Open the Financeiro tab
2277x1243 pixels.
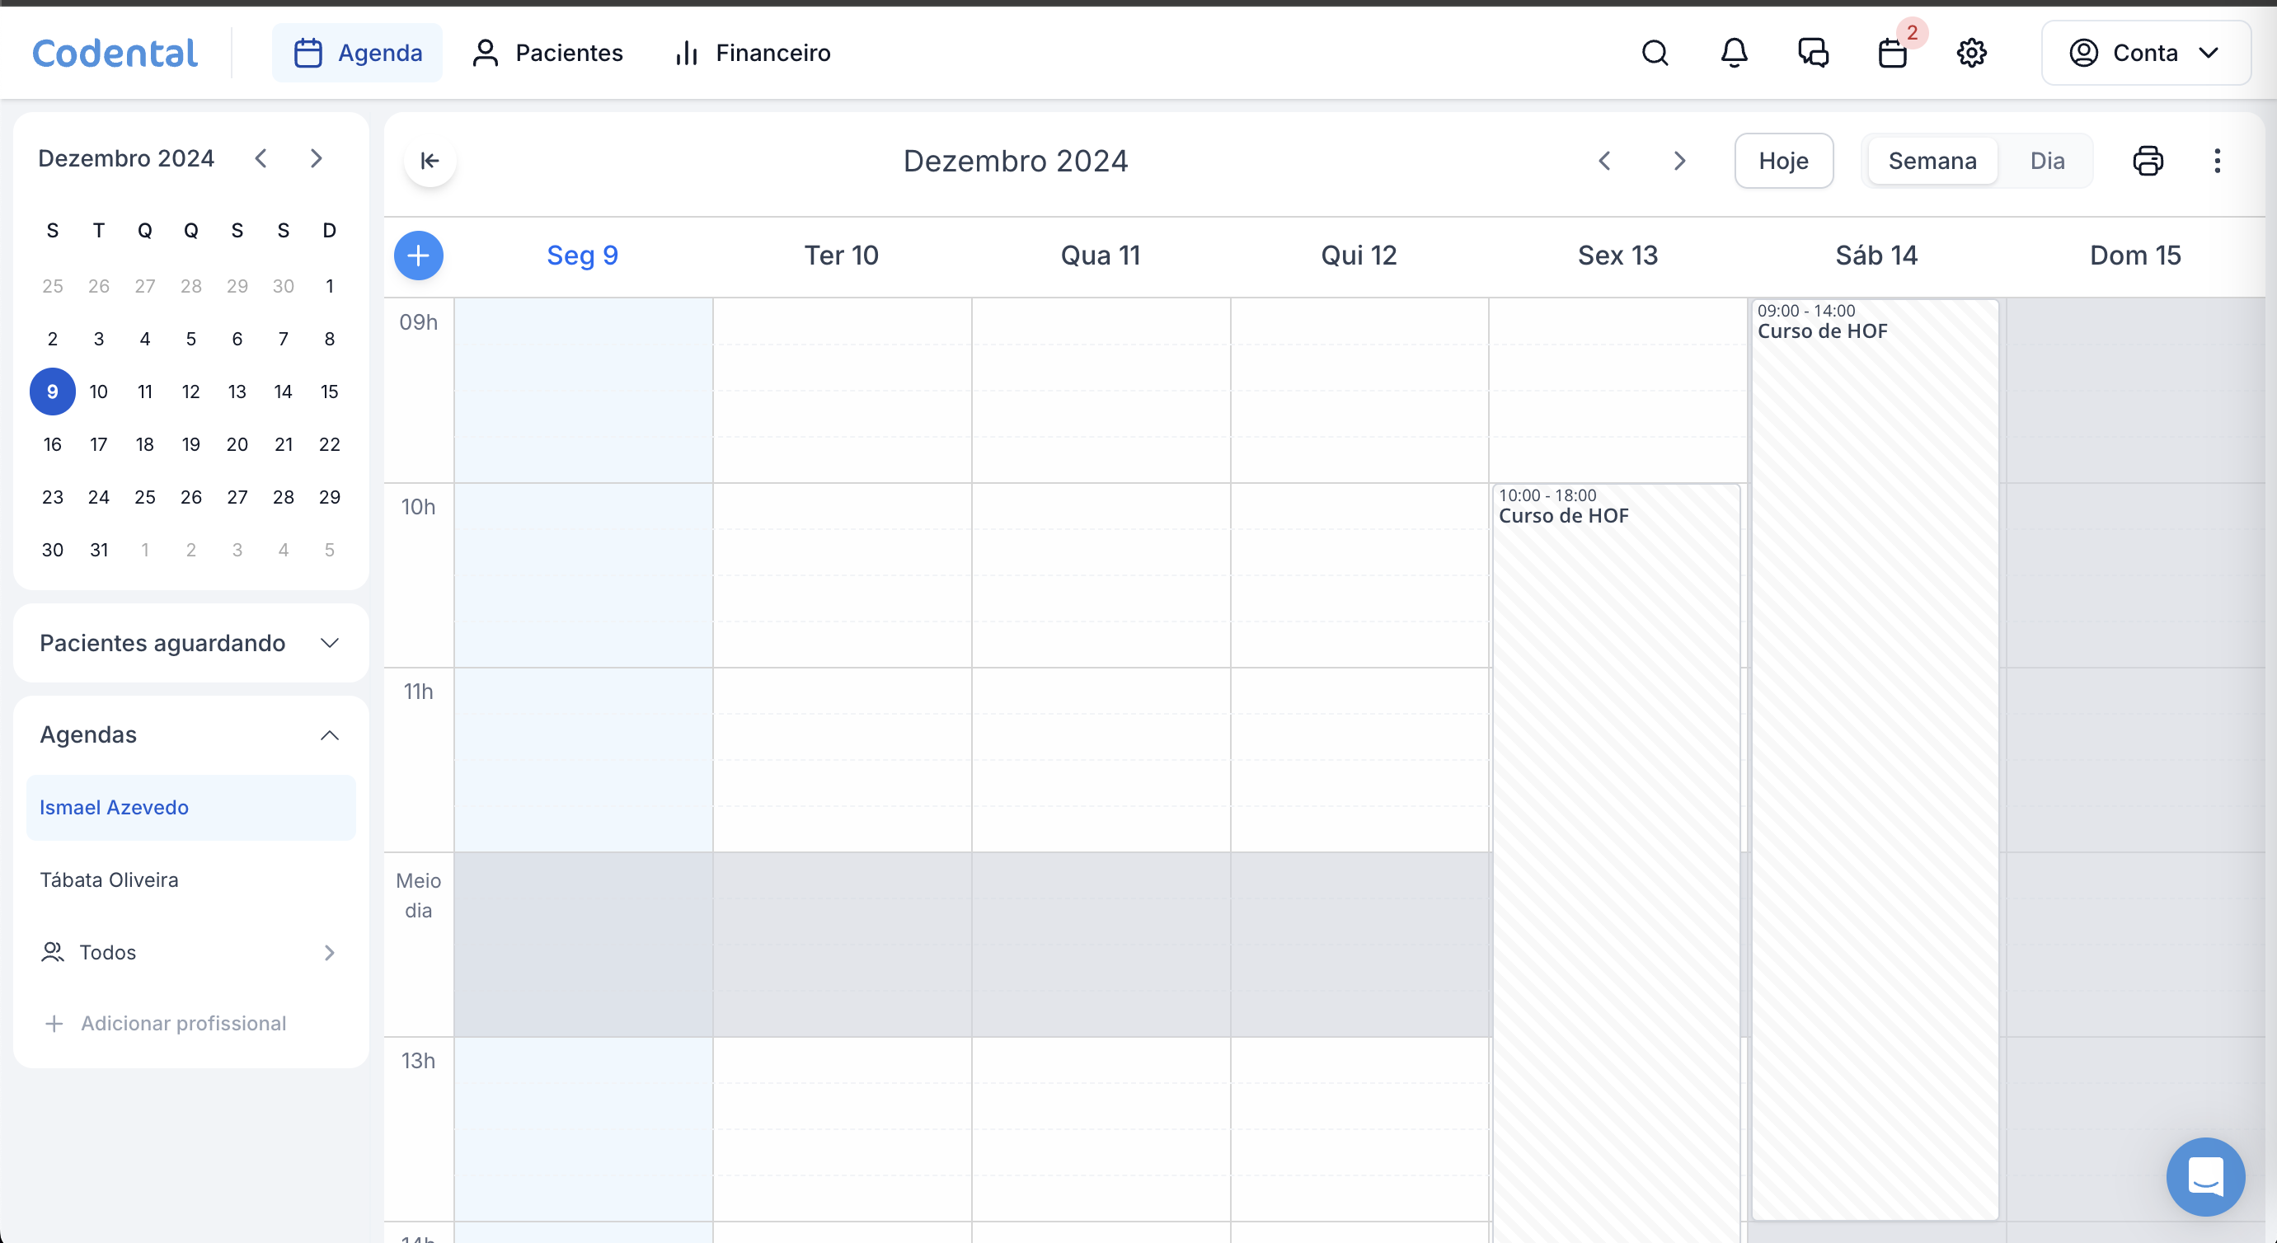(752, 53)
